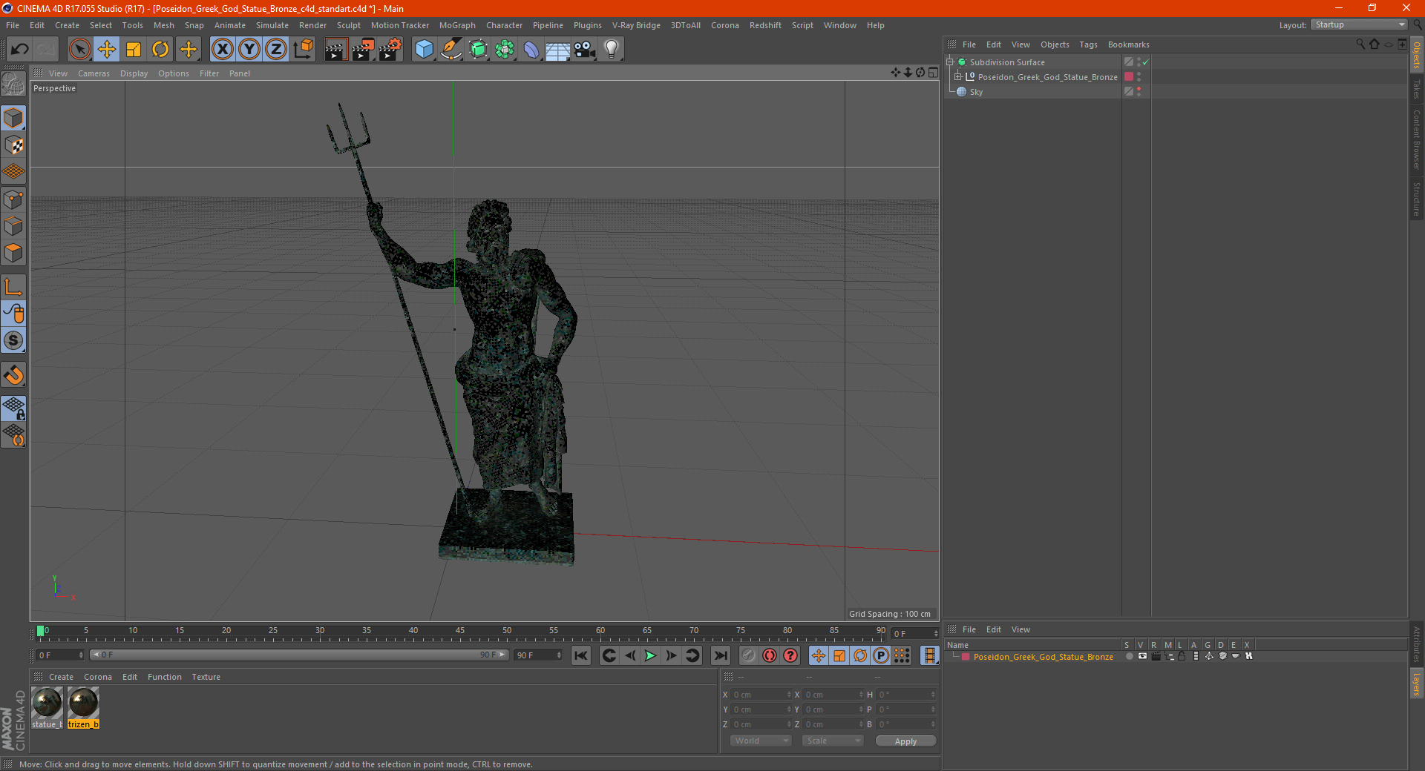Select the Live Selection tool
The height and width of the screenshot is (771, 1425).
[x=79, y=50]
